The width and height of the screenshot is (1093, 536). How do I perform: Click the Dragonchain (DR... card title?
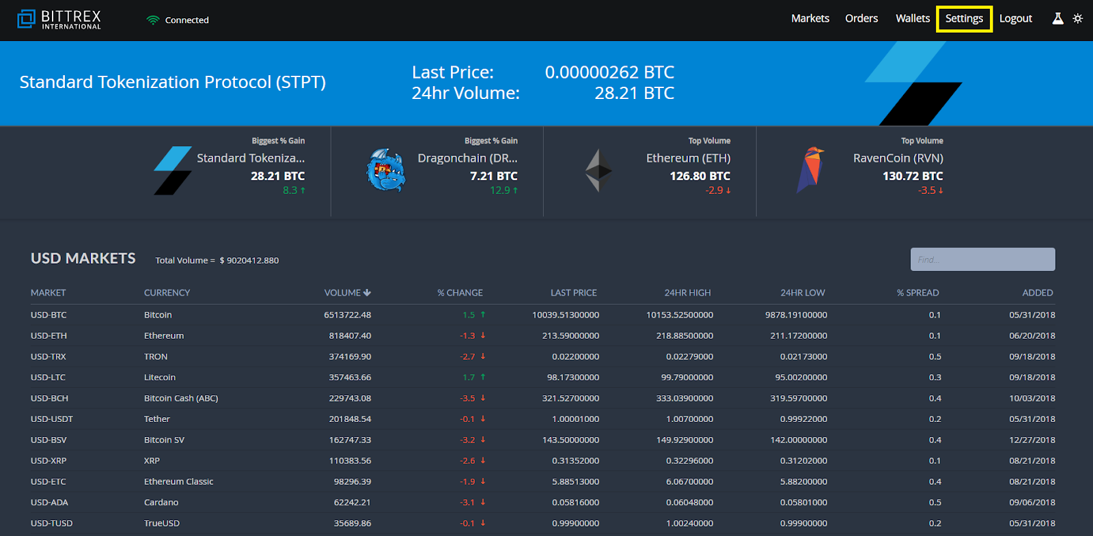tap(467, 158)
